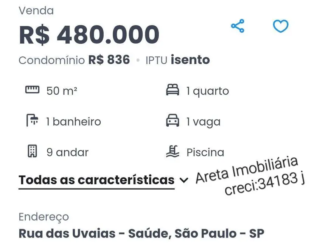Viewport: 317px width, 245px height.
Task: Click the car icon beside 1 vaga
Action: tap(173, 121)
